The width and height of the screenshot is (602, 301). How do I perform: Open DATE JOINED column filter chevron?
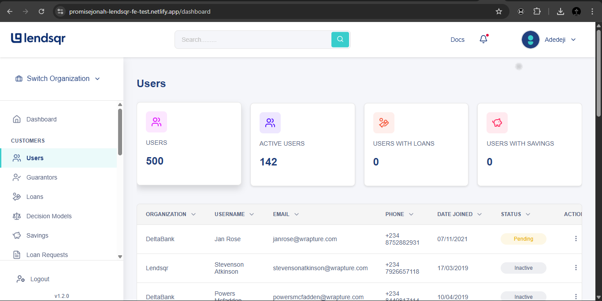(479, 214)
